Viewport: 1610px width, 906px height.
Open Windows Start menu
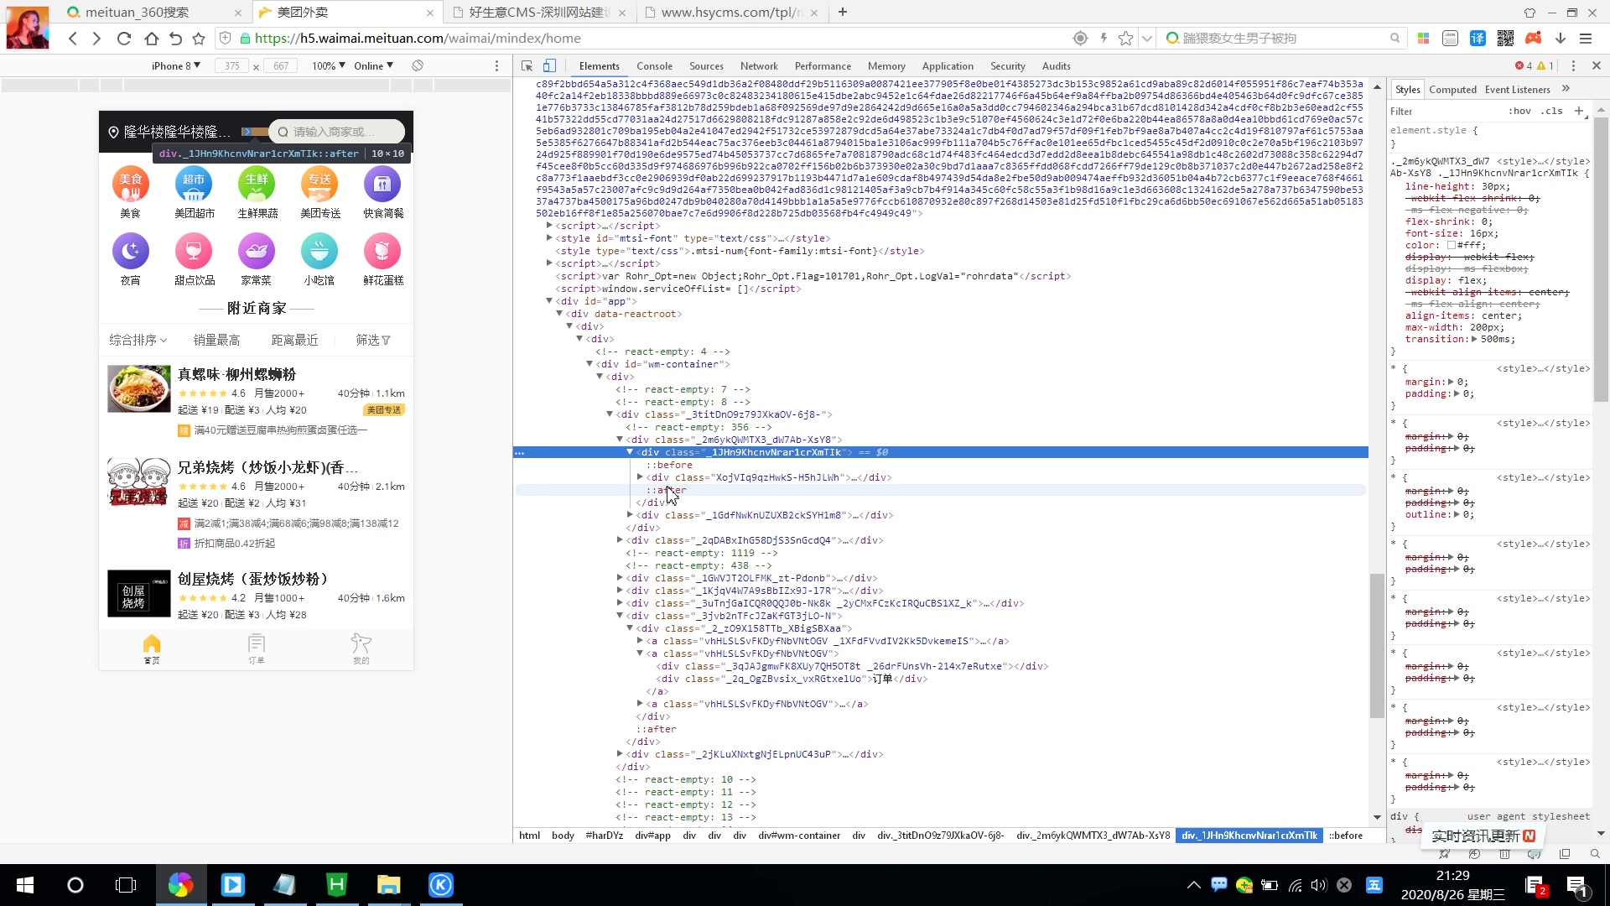25,885
